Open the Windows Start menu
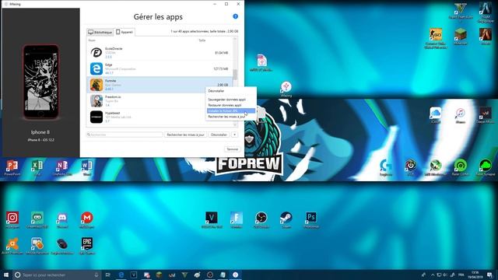 6,275
